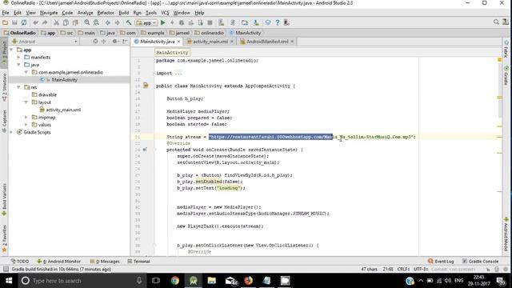Click the Make Project hammer icon

pos(129,22)
